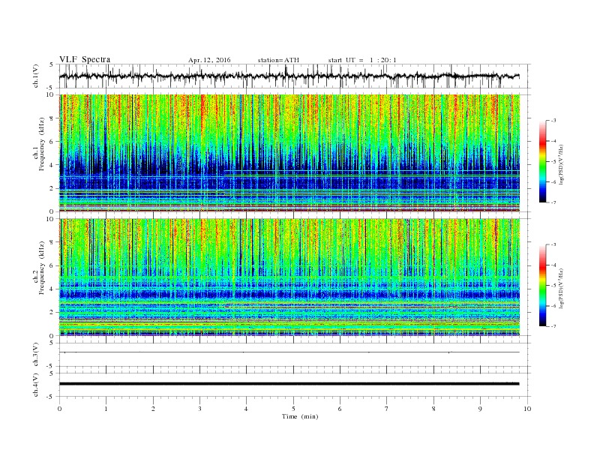Click the "-3" label on upper colorbar

point(553,121)
